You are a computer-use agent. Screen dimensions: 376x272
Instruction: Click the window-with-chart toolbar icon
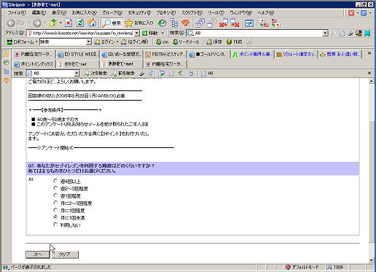[249, 23]
